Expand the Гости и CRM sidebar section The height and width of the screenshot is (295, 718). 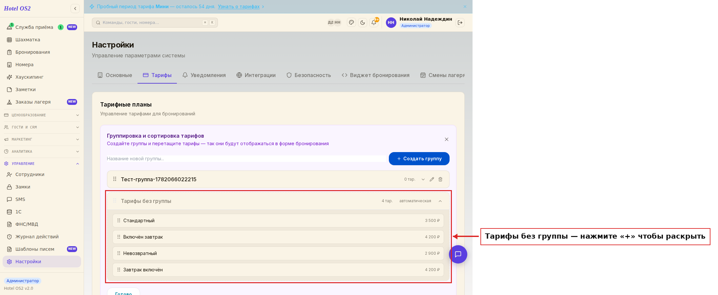42,127
